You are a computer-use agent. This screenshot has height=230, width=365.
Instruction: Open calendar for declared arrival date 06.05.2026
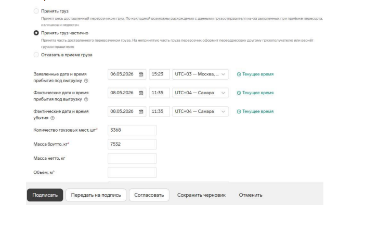pos(141,74)
